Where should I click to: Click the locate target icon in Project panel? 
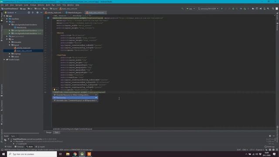tap(29, 13)
